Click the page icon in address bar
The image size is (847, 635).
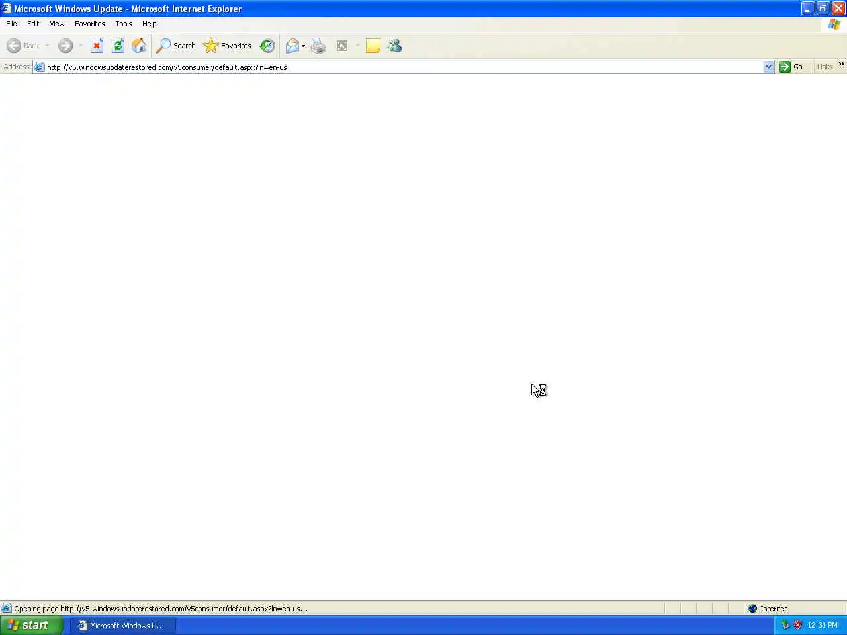click(x=39, y=67)
